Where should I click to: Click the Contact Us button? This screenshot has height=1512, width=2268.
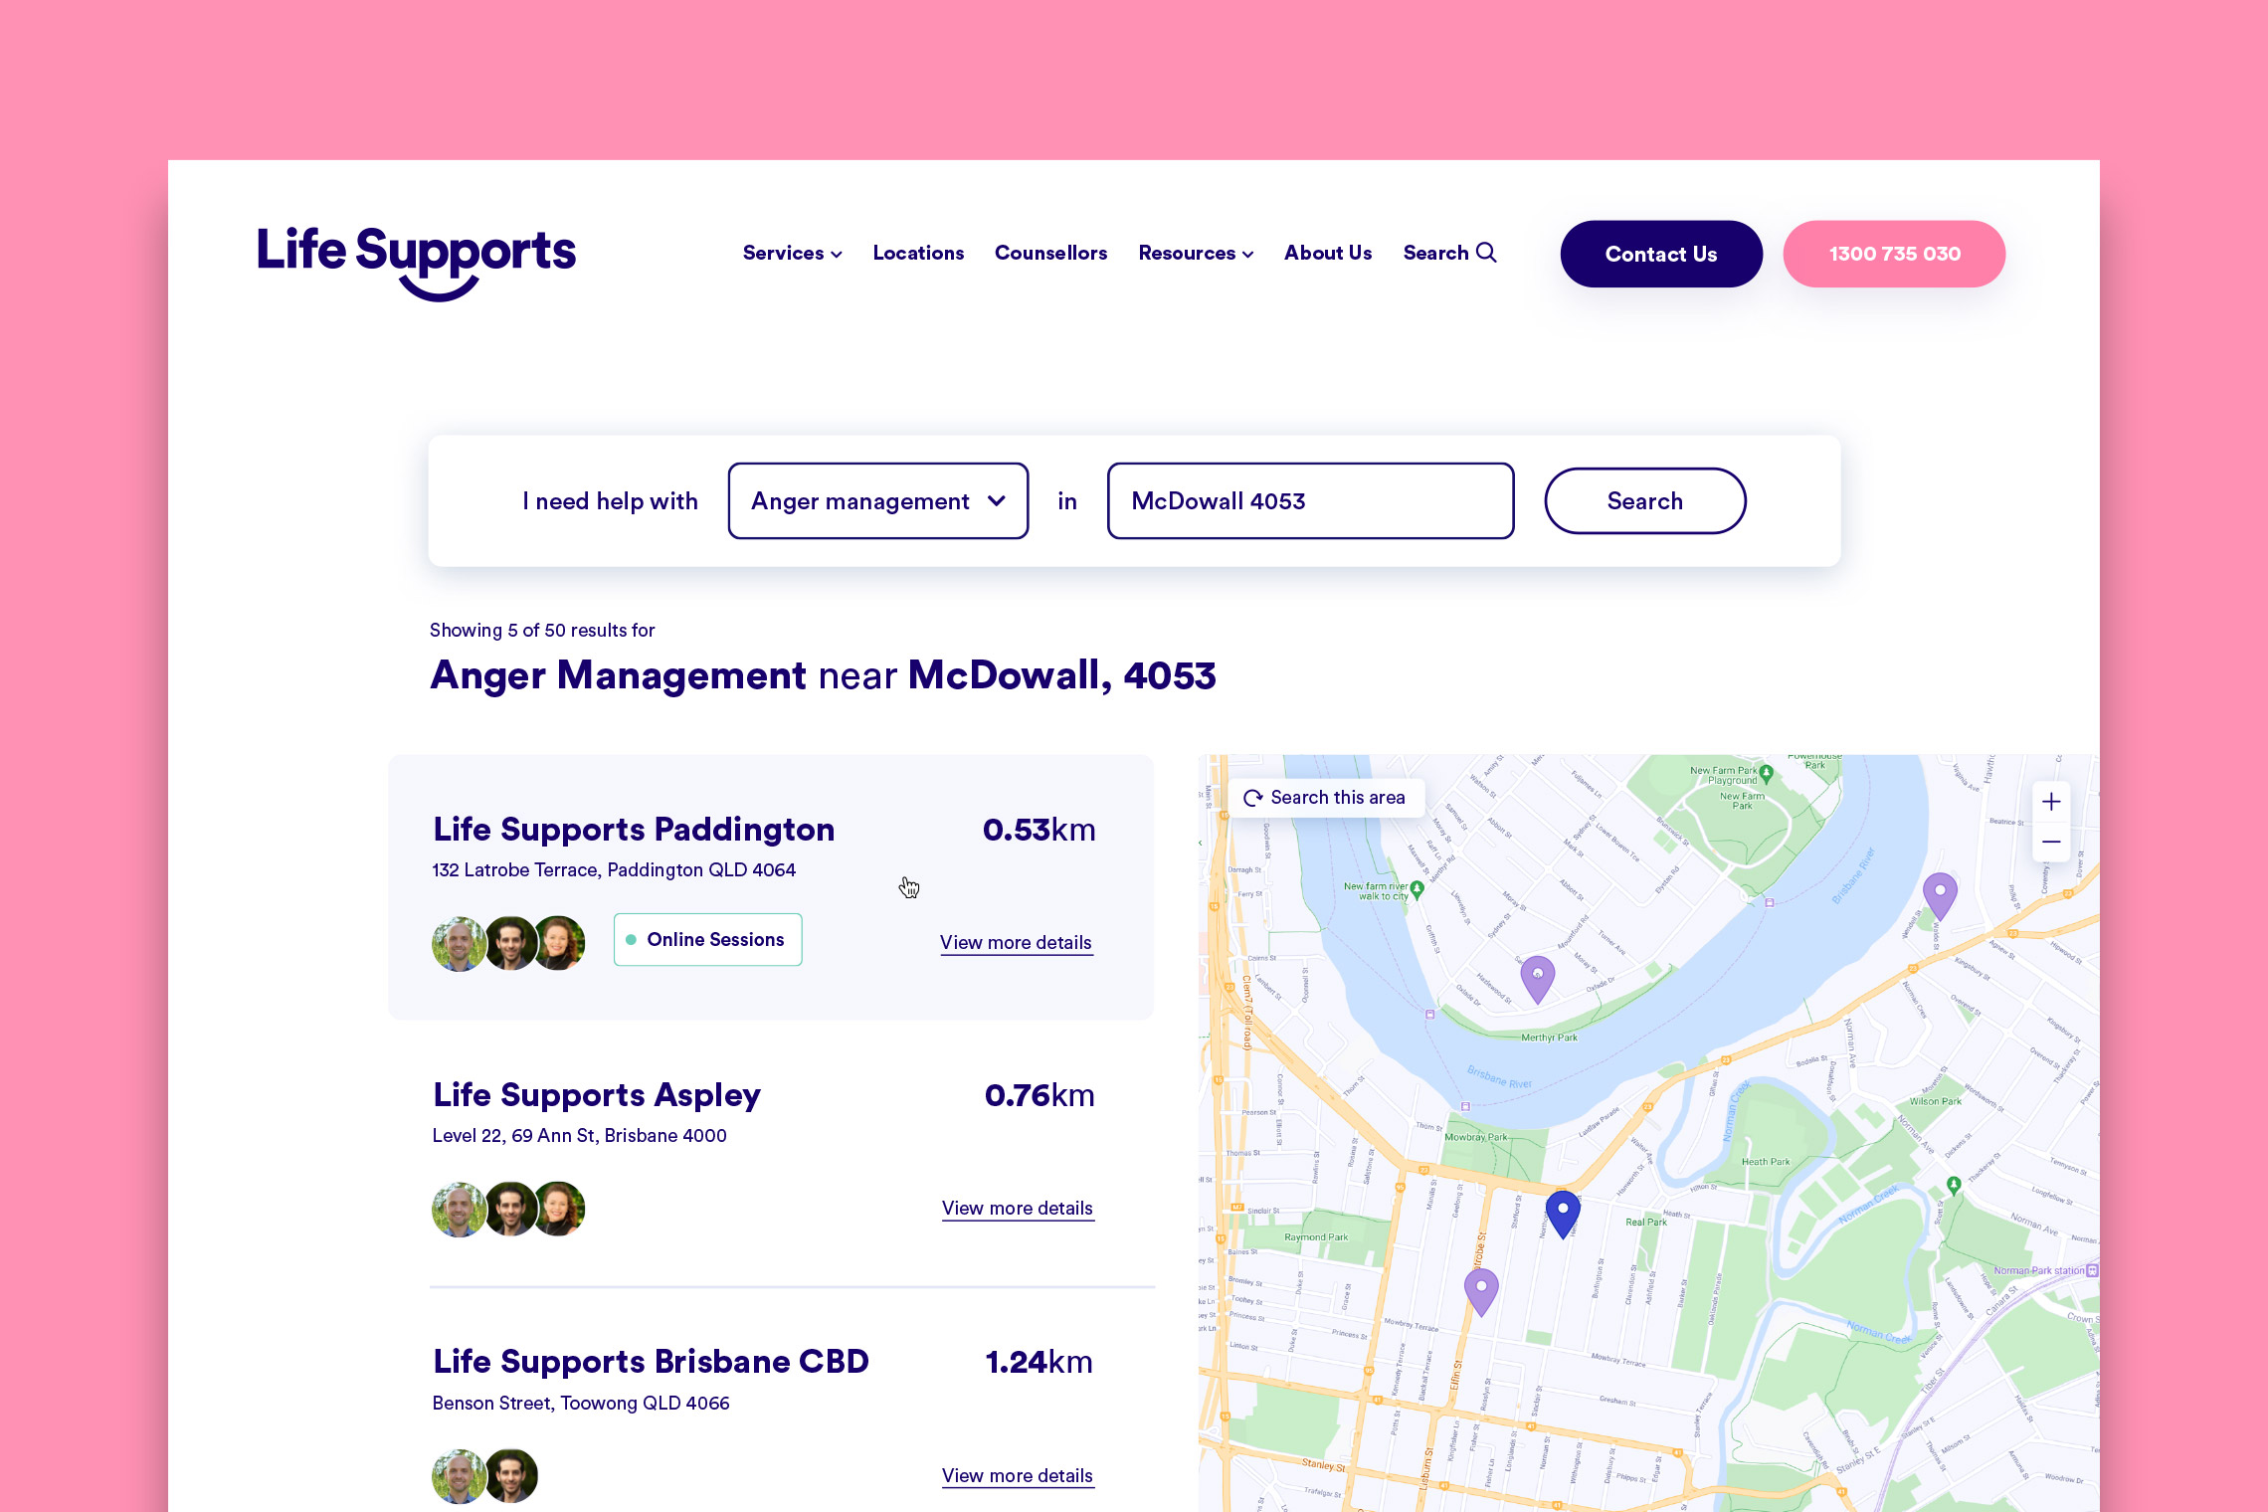[1660, 254]
